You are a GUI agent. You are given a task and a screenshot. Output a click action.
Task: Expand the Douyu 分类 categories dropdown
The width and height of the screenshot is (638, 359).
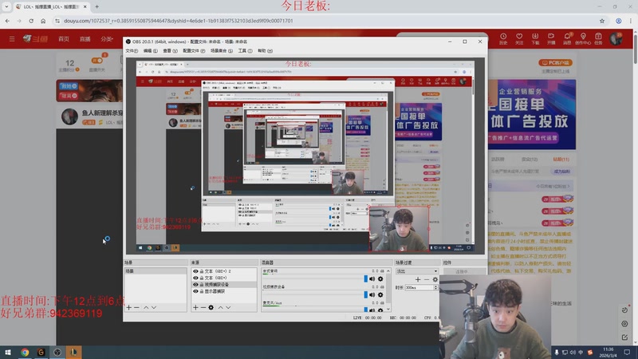pos(107,38)
